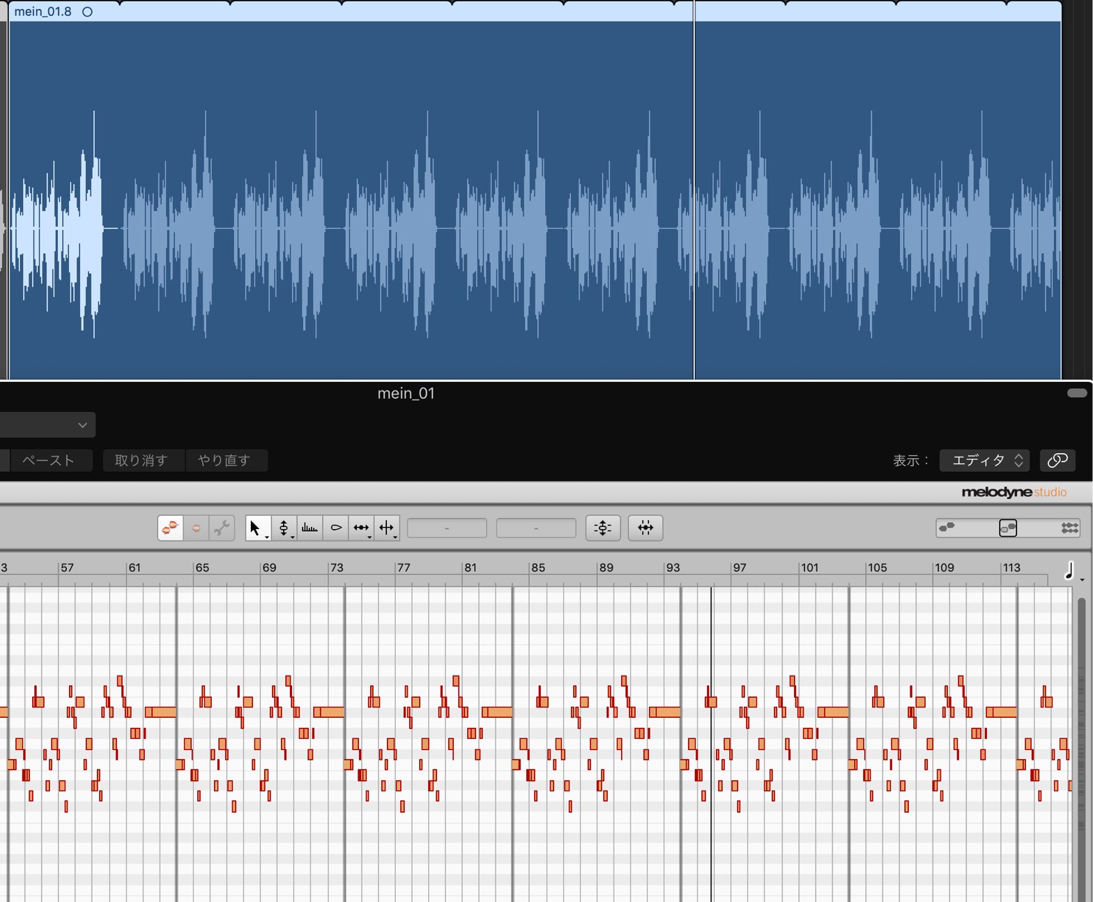Click the 取り消す undo button
The width and height of the screenshot is (1093, 902).
coord(144,460)
